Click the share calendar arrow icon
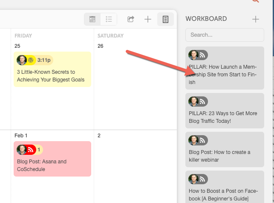The height and width of the screenshot is (203, 274). point(131,19)
